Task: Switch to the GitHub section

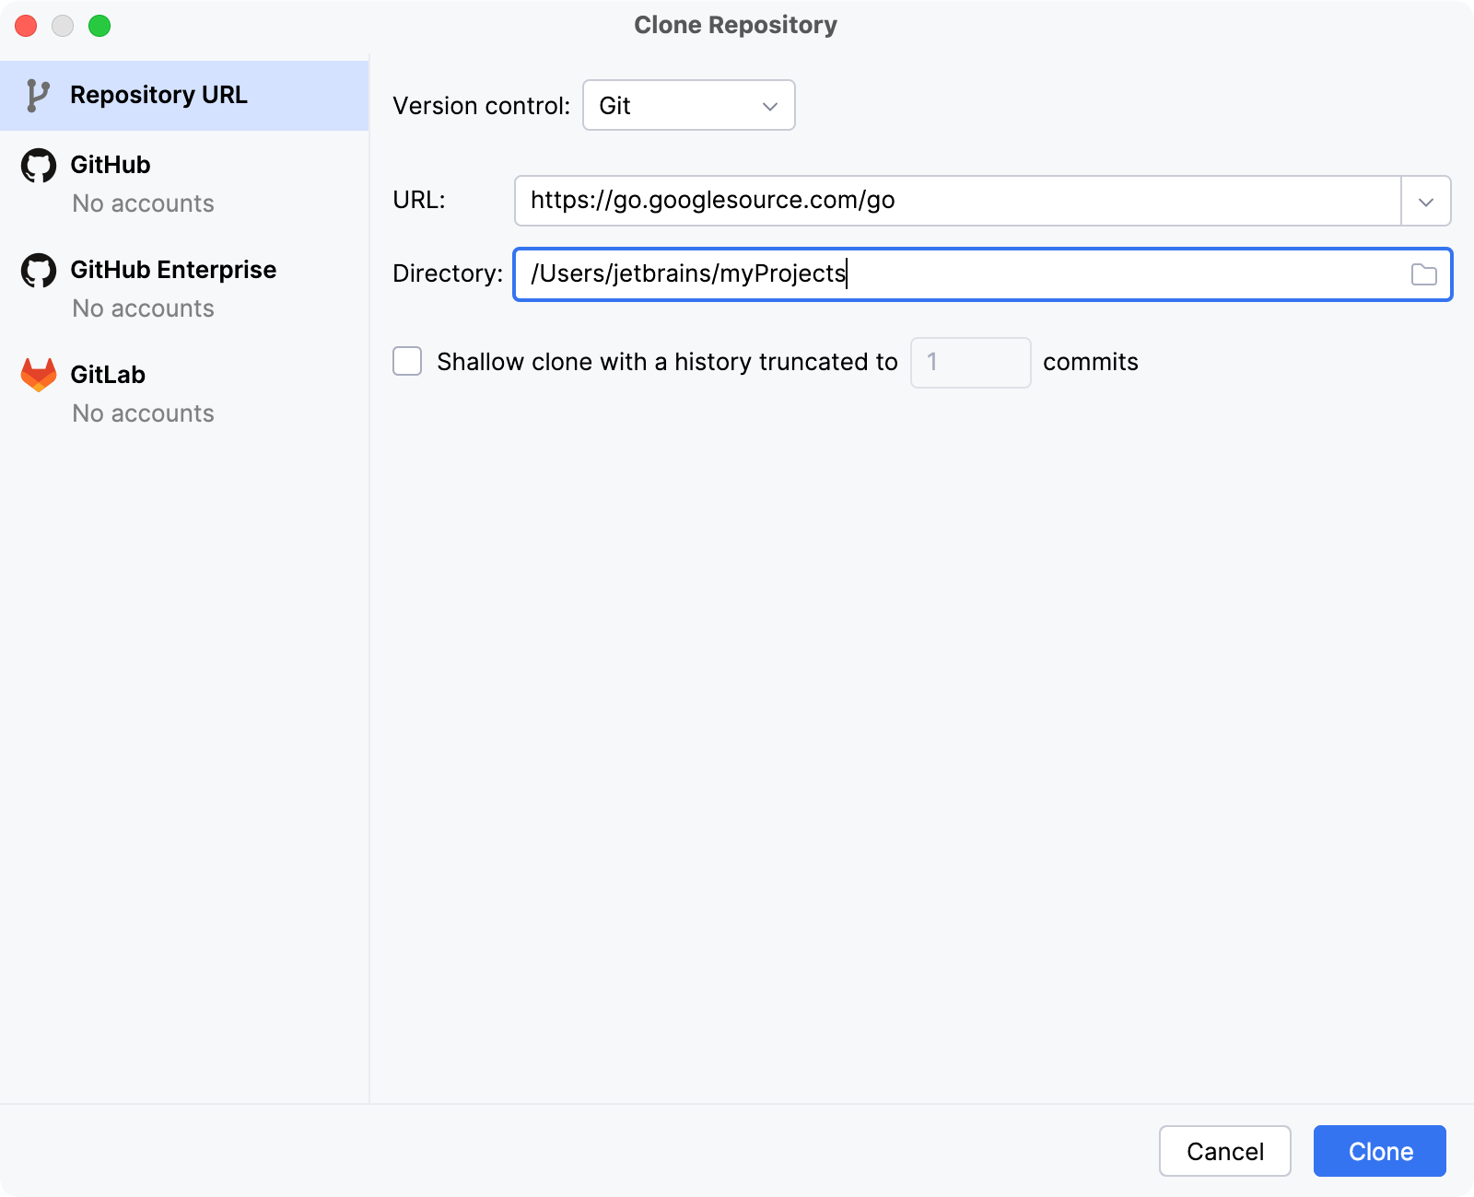Action: pos(111,165)
